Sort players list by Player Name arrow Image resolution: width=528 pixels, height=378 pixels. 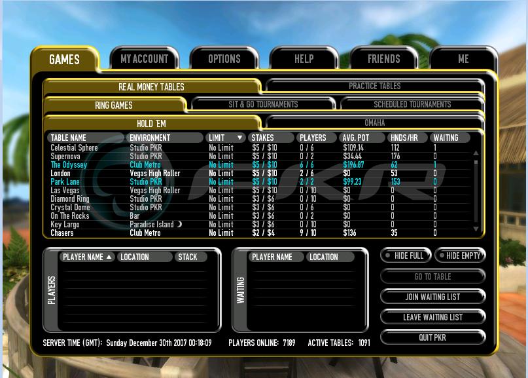(x=109, y=257)
